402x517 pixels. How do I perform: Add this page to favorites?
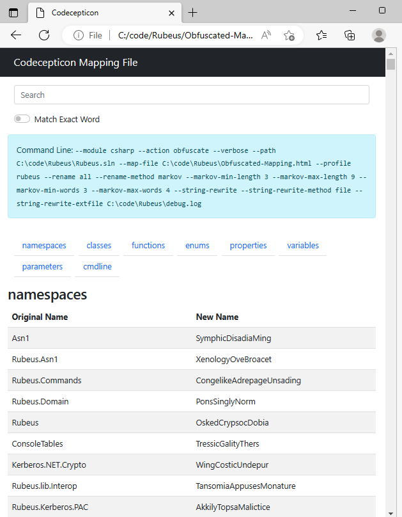pyautogui.click(x=289, y=35)
